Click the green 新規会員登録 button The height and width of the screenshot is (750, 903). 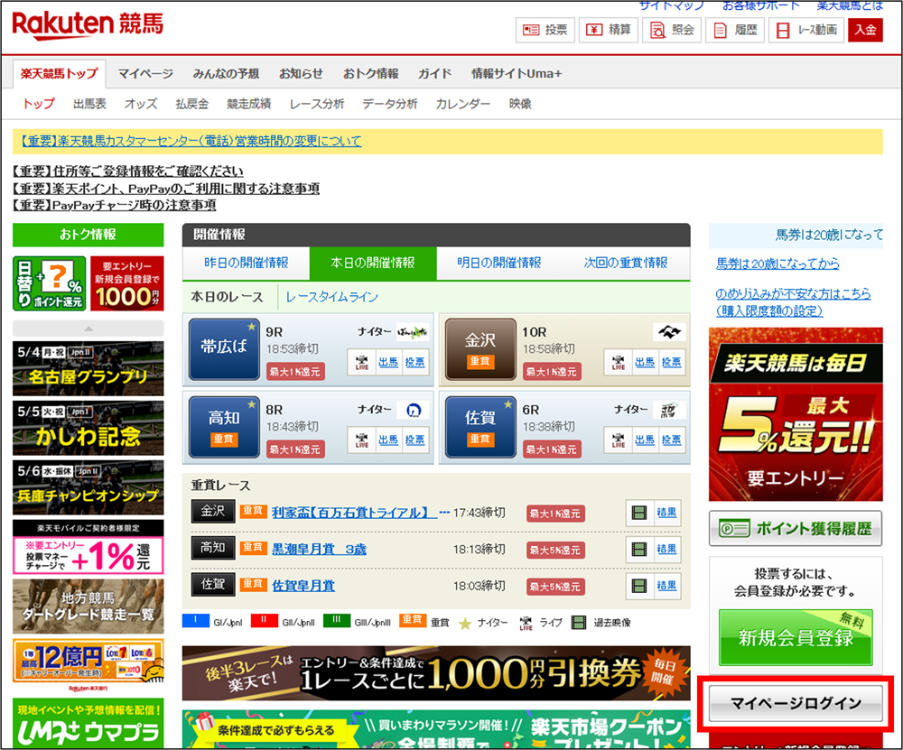coord(796,637)
